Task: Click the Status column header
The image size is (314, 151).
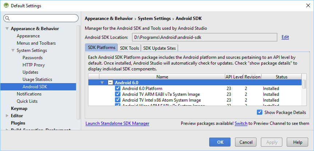Action: [281, 77]
